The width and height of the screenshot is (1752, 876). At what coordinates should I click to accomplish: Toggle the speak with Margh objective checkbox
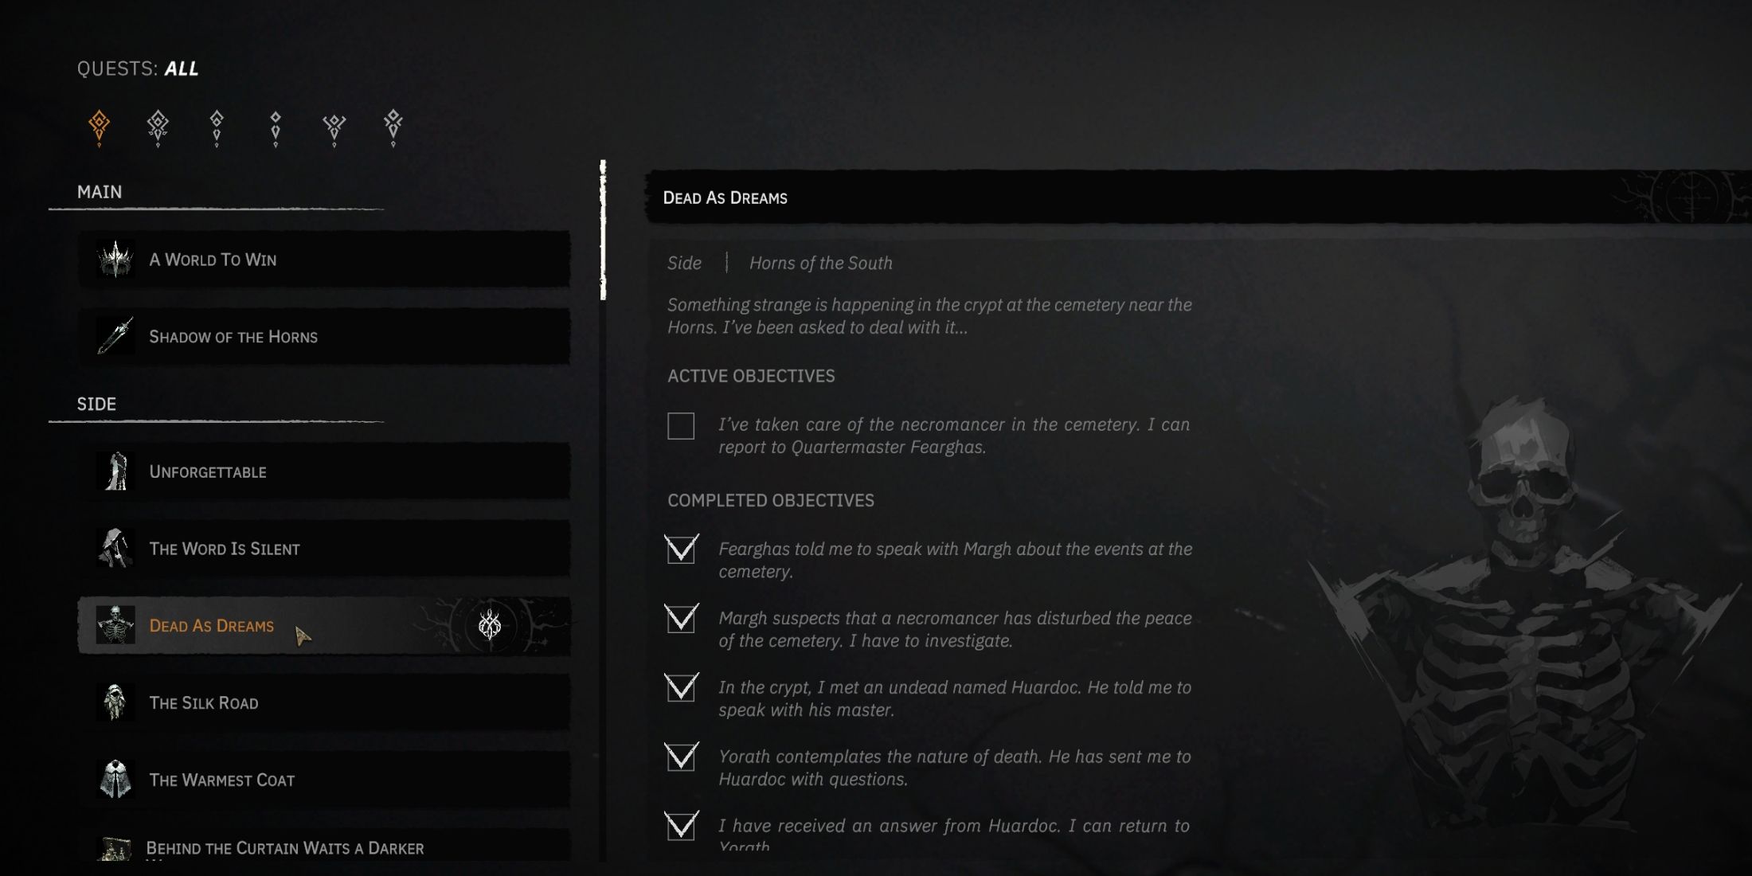pos(682,549)
